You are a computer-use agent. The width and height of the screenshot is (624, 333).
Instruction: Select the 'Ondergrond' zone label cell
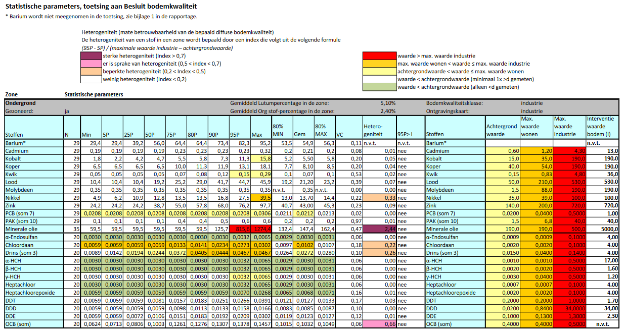(x=20, y=103)
